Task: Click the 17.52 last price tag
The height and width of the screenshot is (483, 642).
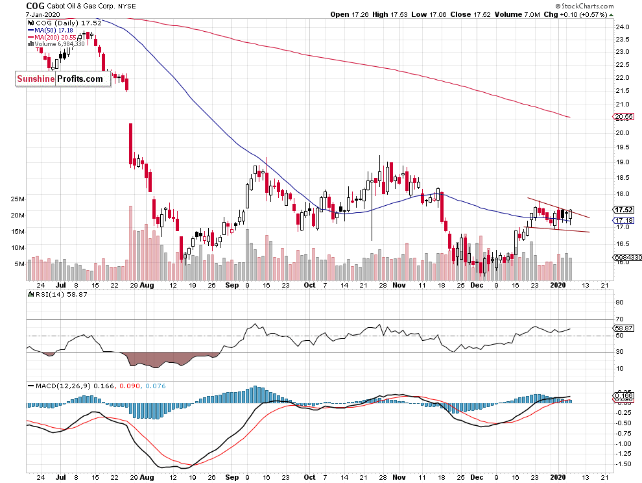Action: (x=624, y=210)
